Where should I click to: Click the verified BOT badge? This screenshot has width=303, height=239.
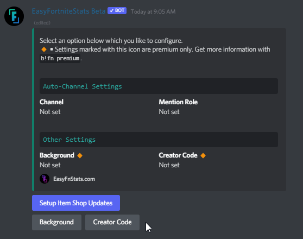pyautogui.click(x=117, y=11)
